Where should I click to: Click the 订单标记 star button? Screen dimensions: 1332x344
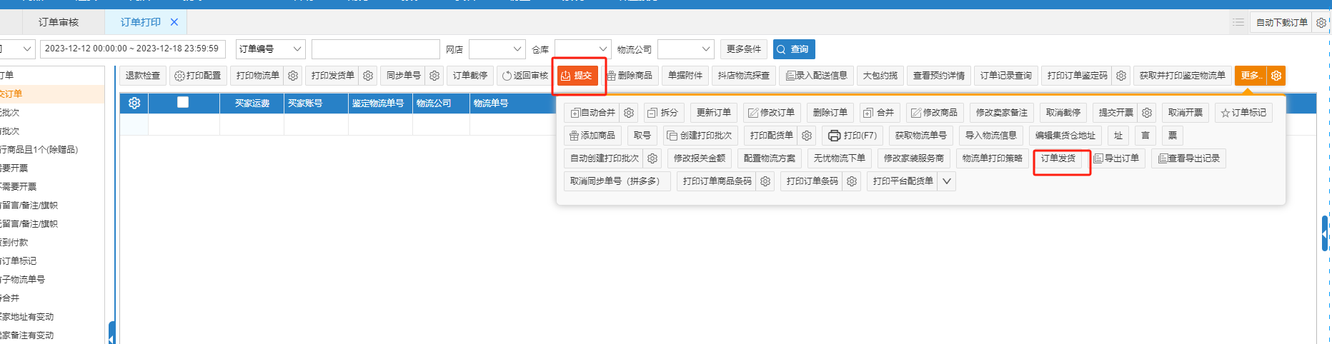pyautogui.click(x=1243, y=113)
